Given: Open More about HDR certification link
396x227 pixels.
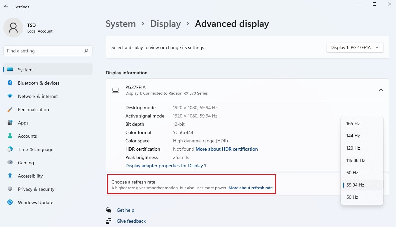Looking at the screenshot, I should (x=227, y=149).
